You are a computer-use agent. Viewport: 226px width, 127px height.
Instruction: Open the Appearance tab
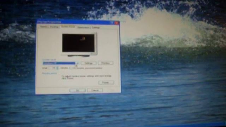tap(83, 27)
